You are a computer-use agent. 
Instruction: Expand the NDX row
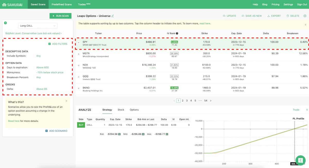pos(79,65)
